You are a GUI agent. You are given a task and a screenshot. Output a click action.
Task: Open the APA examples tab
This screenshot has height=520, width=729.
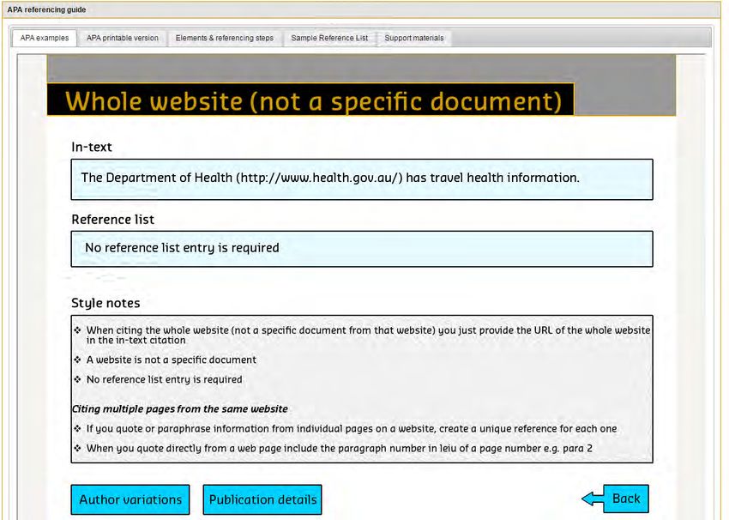click(x=44, y=38)
